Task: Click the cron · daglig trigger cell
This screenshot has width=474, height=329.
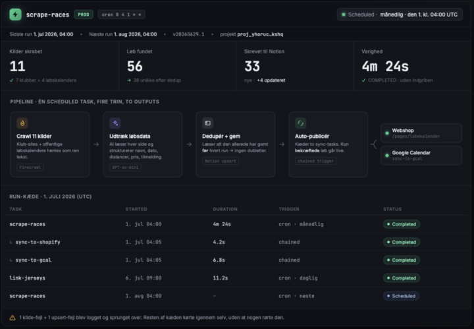Action: pos(298,278)
